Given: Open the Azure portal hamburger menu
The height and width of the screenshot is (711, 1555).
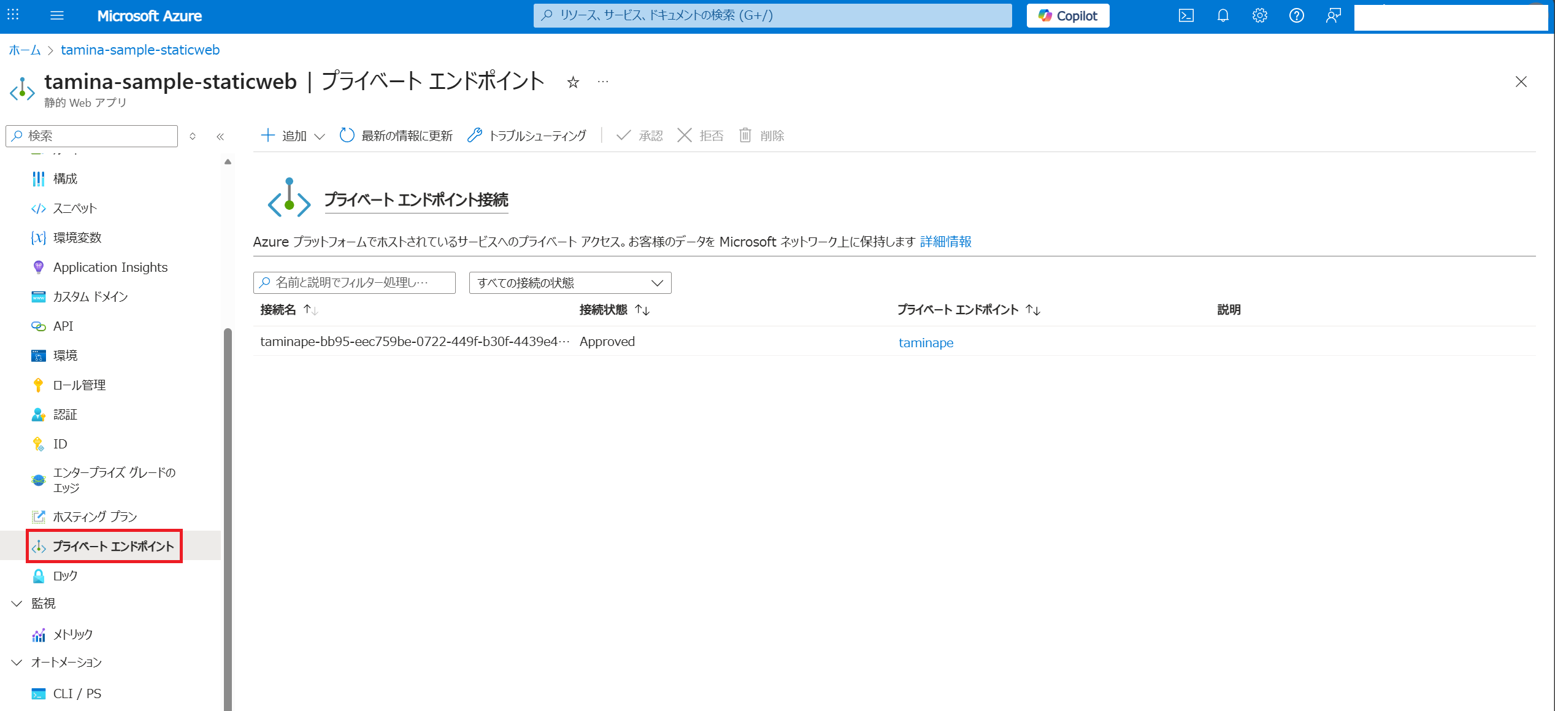Looking at the screenshot, I should pyautogui.click(x=57, y=16).
